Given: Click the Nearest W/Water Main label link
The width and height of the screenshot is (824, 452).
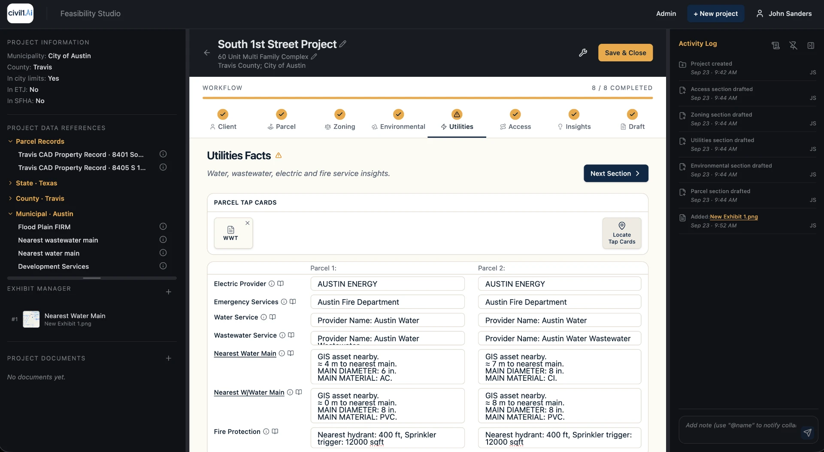Looking at the screenshot, I should [x=249, y=392].
